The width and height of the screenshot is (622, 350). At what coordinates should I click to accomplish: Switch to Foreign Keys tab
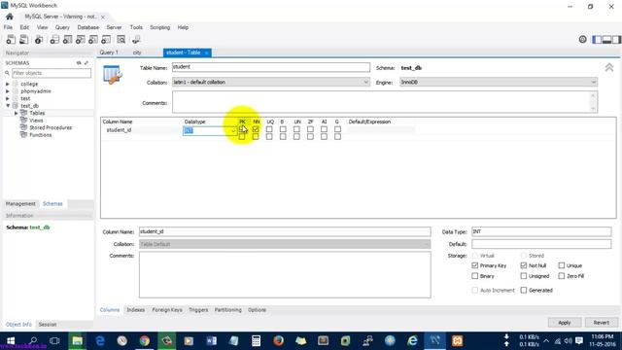tap(167, 310)
